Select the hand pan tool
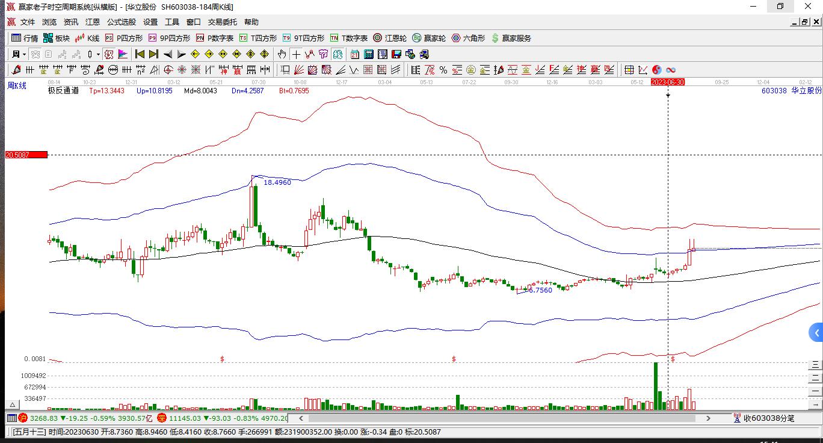Image resolution: width=823 pixels, height=443 pixels. tap(282, 54)
